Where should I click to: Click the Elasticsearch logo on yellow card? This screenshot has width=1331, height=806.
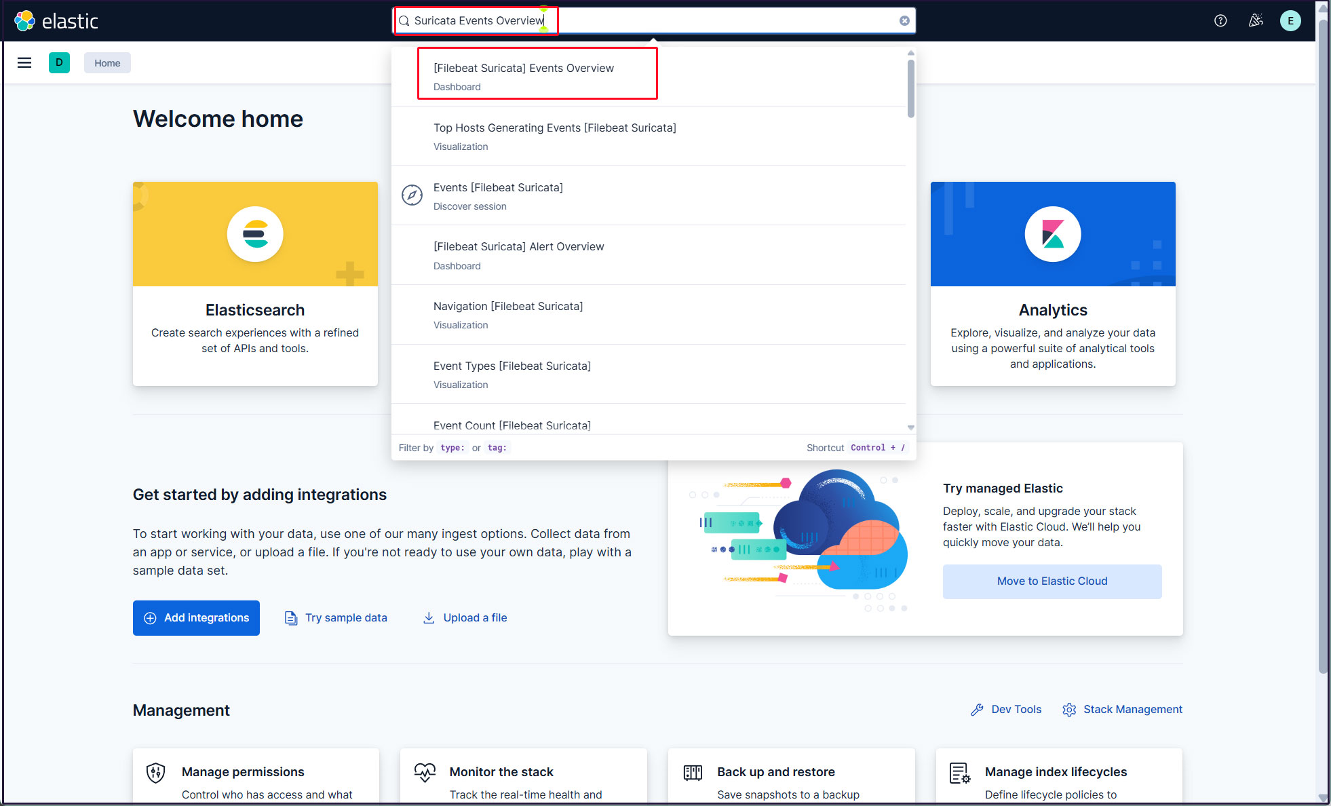tap(255, 234)
